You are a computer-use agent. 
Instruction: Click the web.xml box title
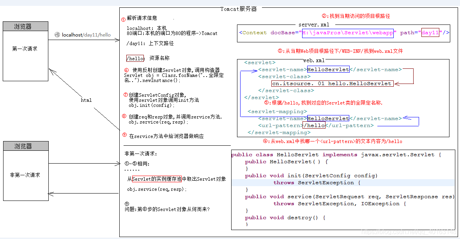(x=314, y=61)
